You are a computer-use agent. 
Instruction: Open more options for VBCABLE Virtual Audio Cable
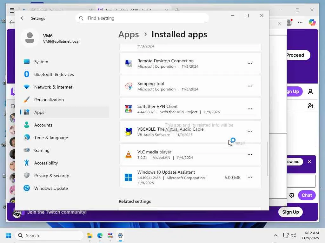coord(249,132)
